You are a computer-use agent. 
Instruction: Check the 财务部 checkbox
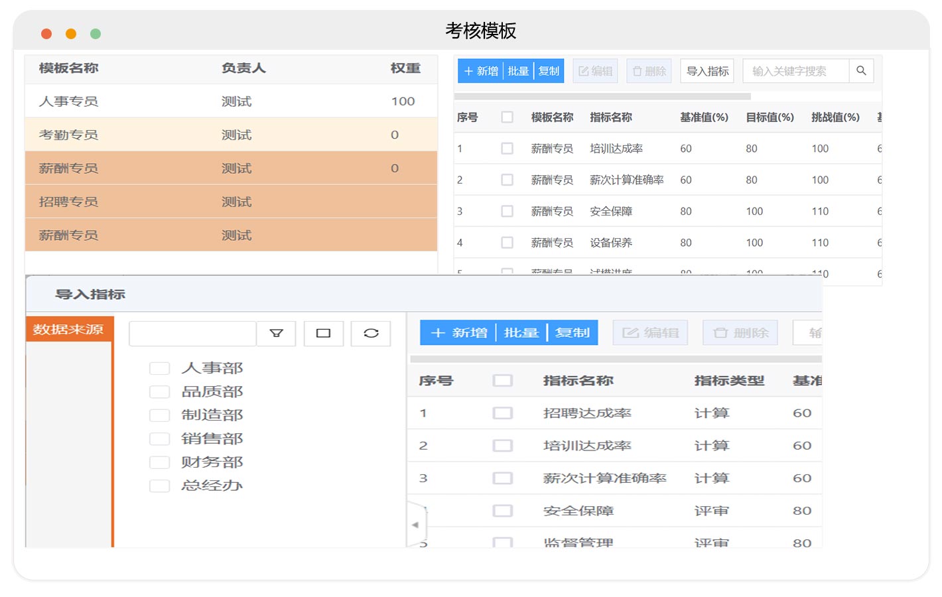point(159,462)
